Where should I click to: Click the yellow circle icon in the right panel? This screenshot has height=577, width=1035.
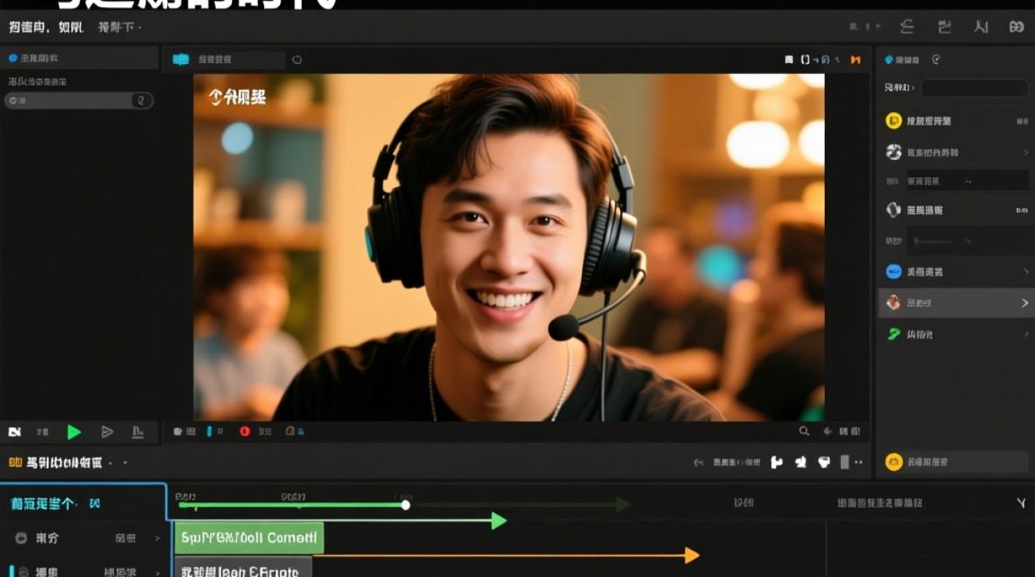(893, 121)
